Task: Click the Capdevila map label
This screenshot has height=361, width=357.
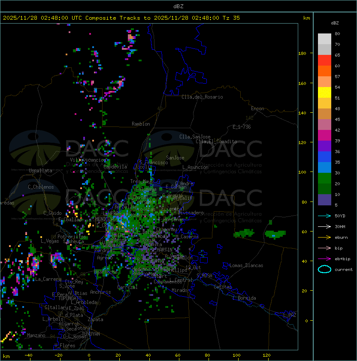Action: click(115, 167)
